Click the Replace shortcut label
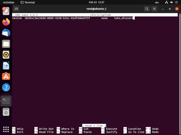 point(67,132)
